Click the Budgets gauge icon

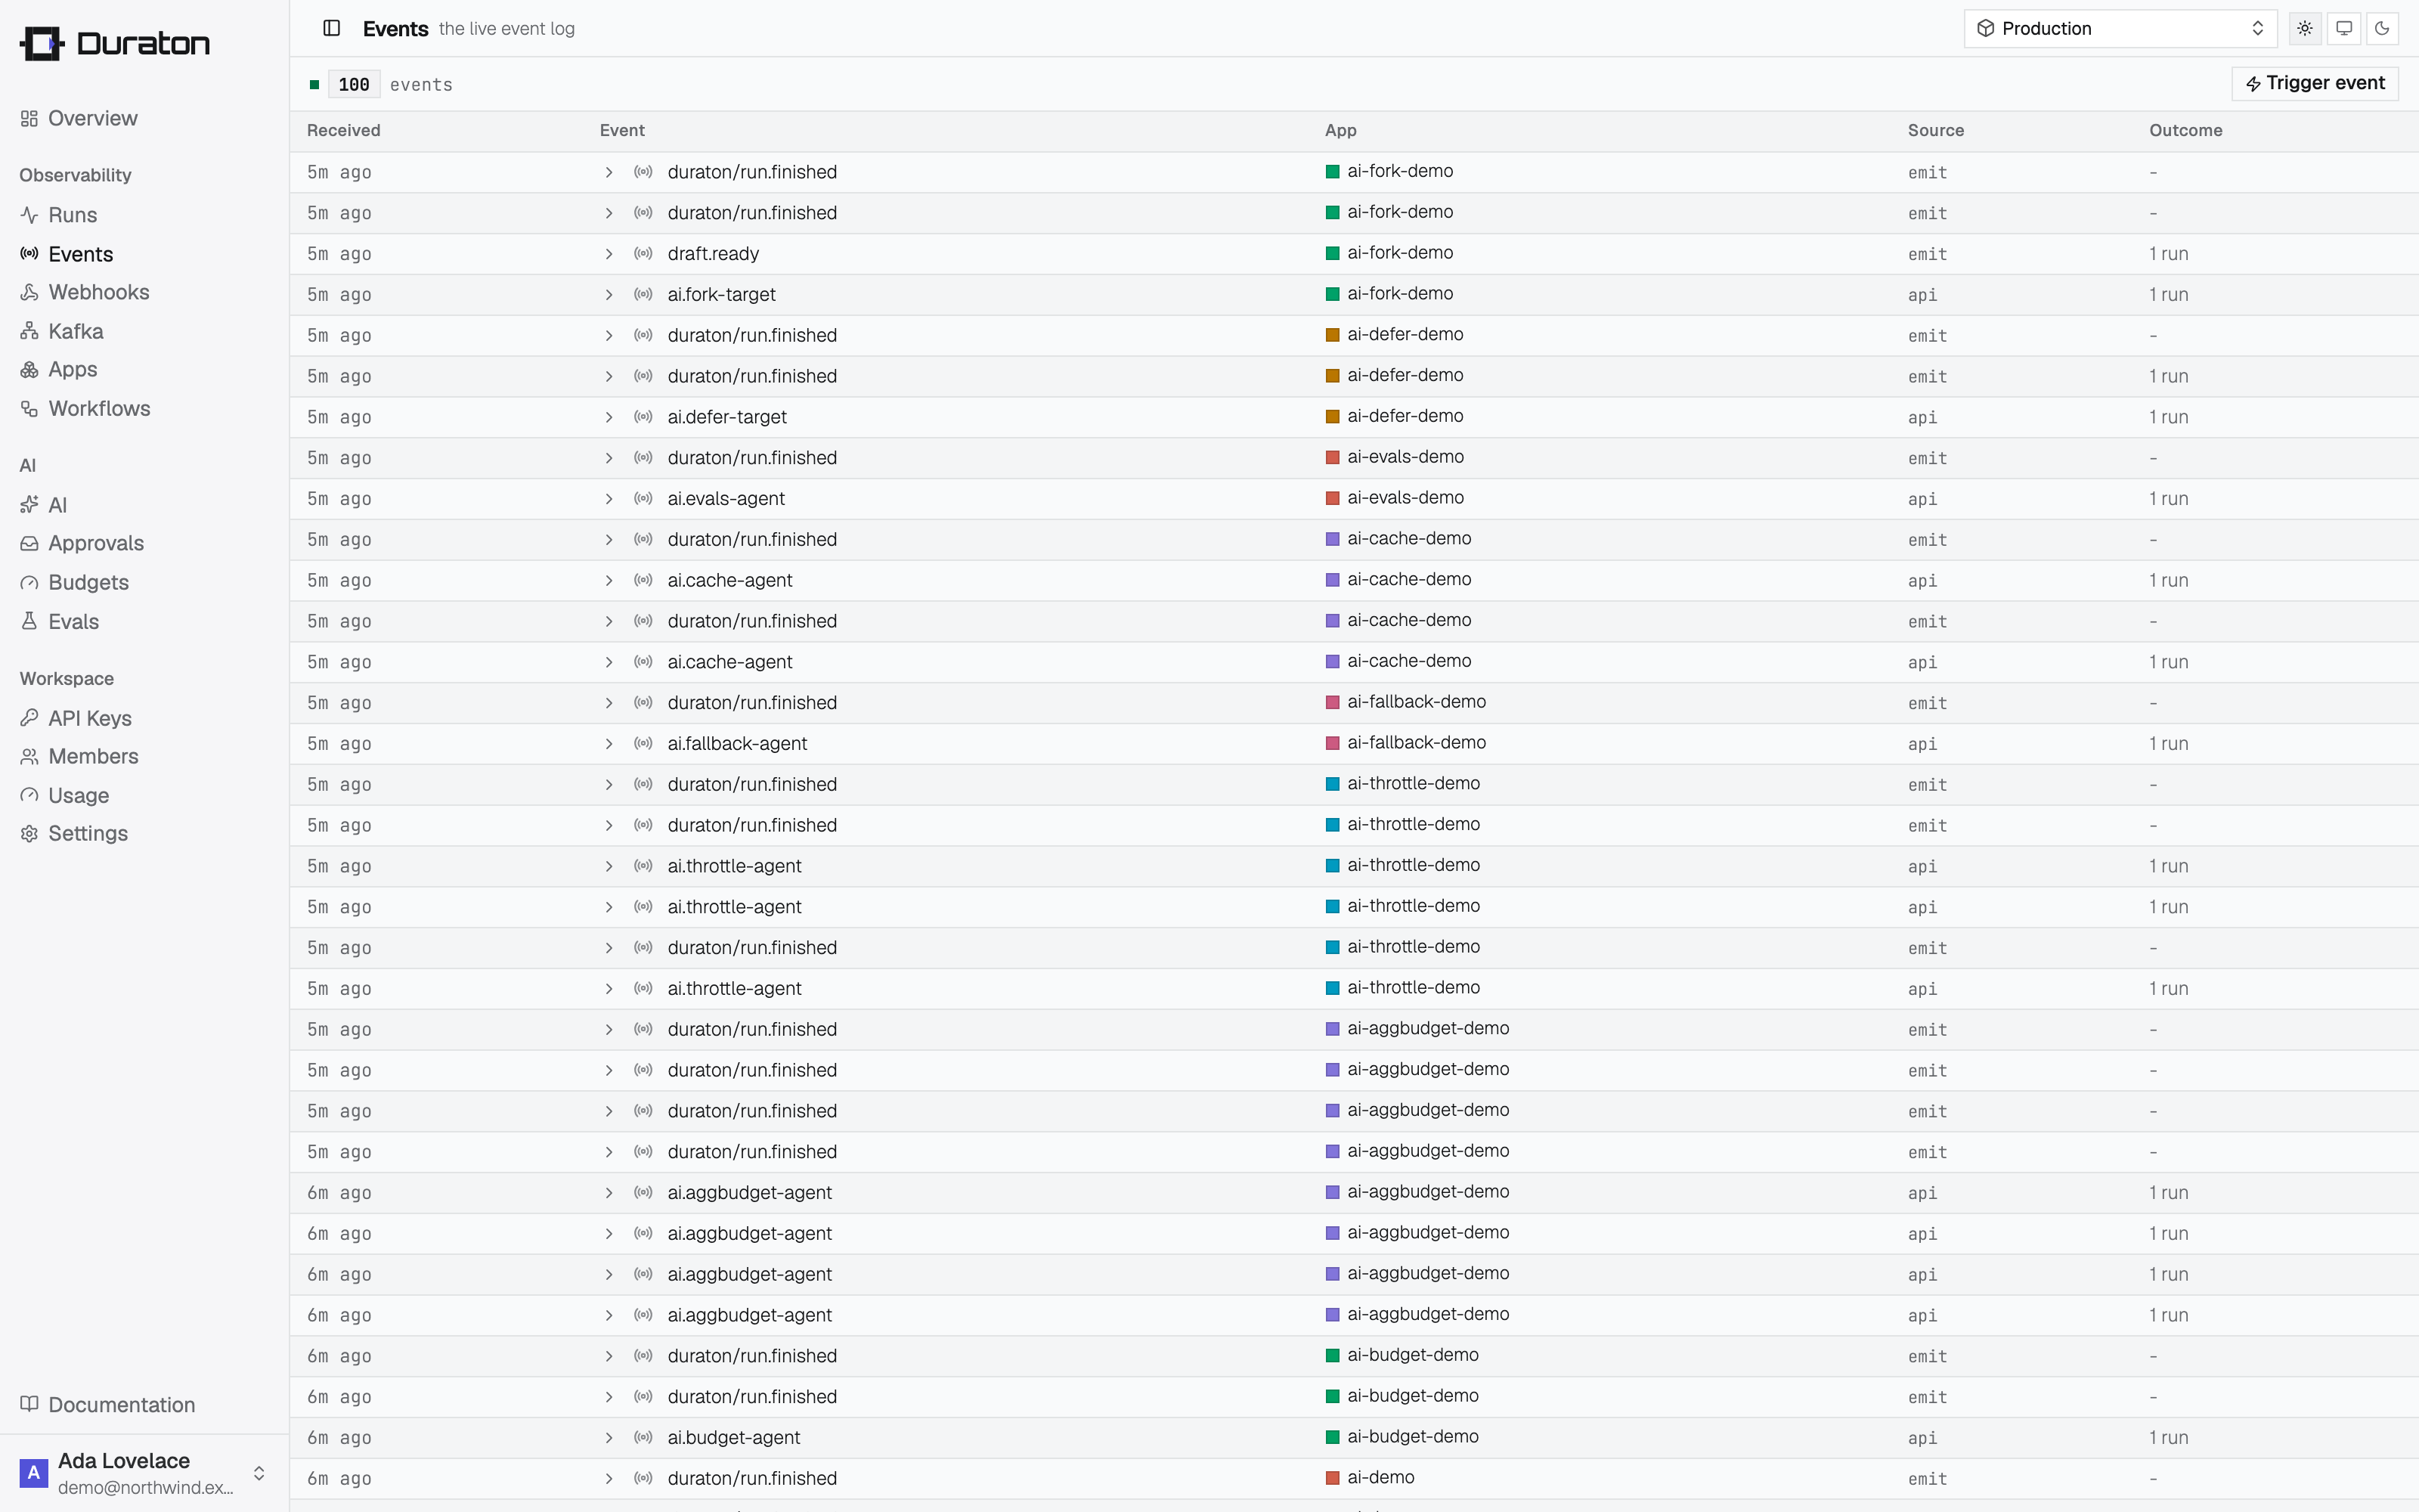click(29, 582)
